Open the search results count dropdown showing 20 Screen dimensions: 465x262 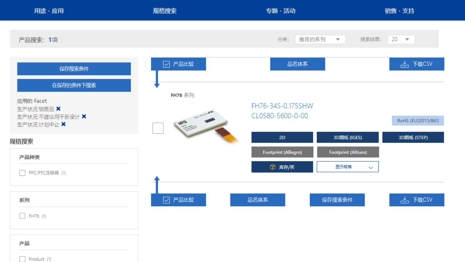(401, 39)
